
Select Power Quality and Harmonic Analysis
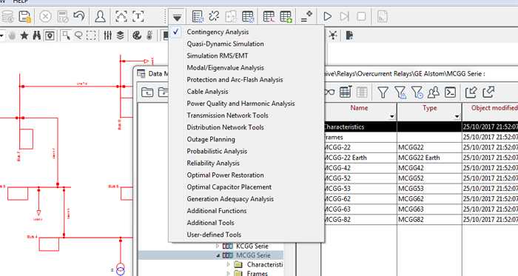tap(240, 104)
